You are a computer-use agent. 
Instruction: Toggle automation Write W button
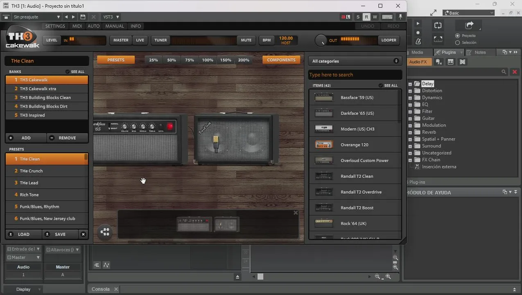375,17
